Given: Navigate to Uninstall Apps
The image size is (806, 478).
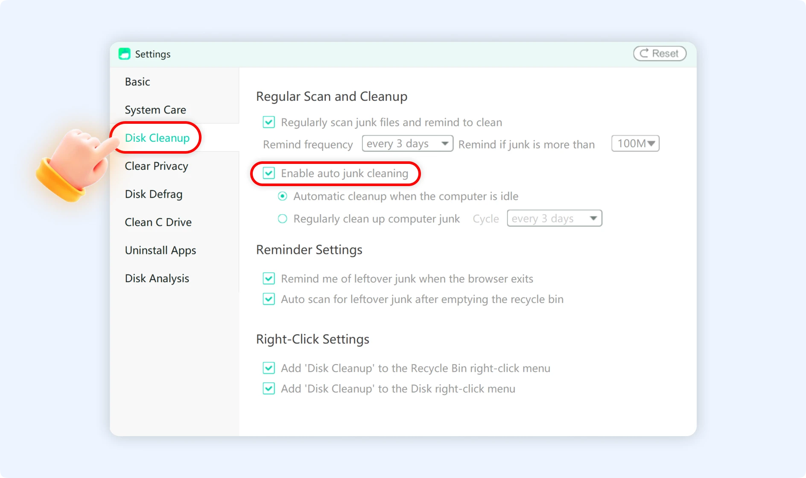Looking at the screenshot, I should [x=160, y=250].
